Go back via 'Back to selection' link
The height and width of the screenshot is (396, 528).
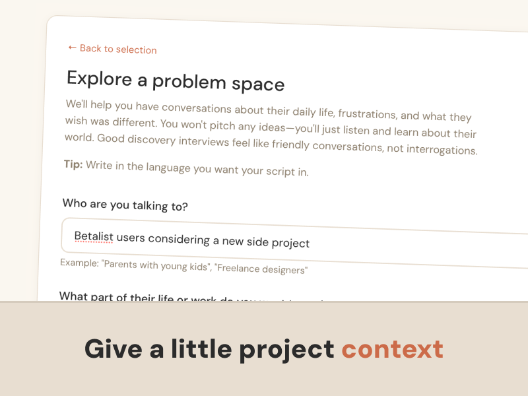(x=112, y=49)
